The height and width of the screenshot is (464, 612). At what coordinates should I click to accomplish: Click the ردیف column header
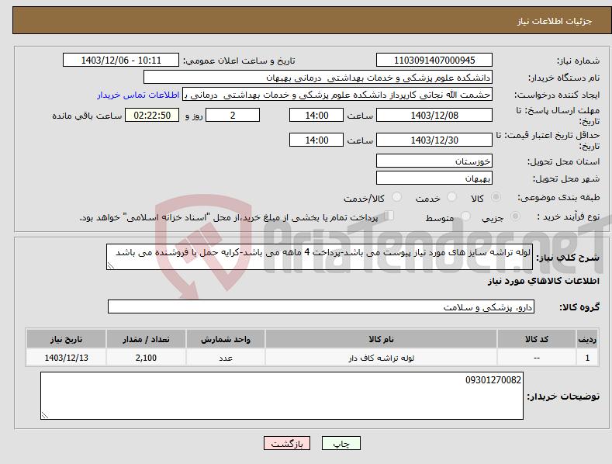(x=587, y=339)
